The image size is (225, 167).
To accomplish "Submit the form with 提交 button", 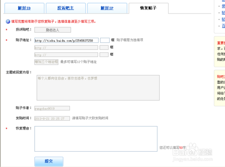I will pos(49,162).
